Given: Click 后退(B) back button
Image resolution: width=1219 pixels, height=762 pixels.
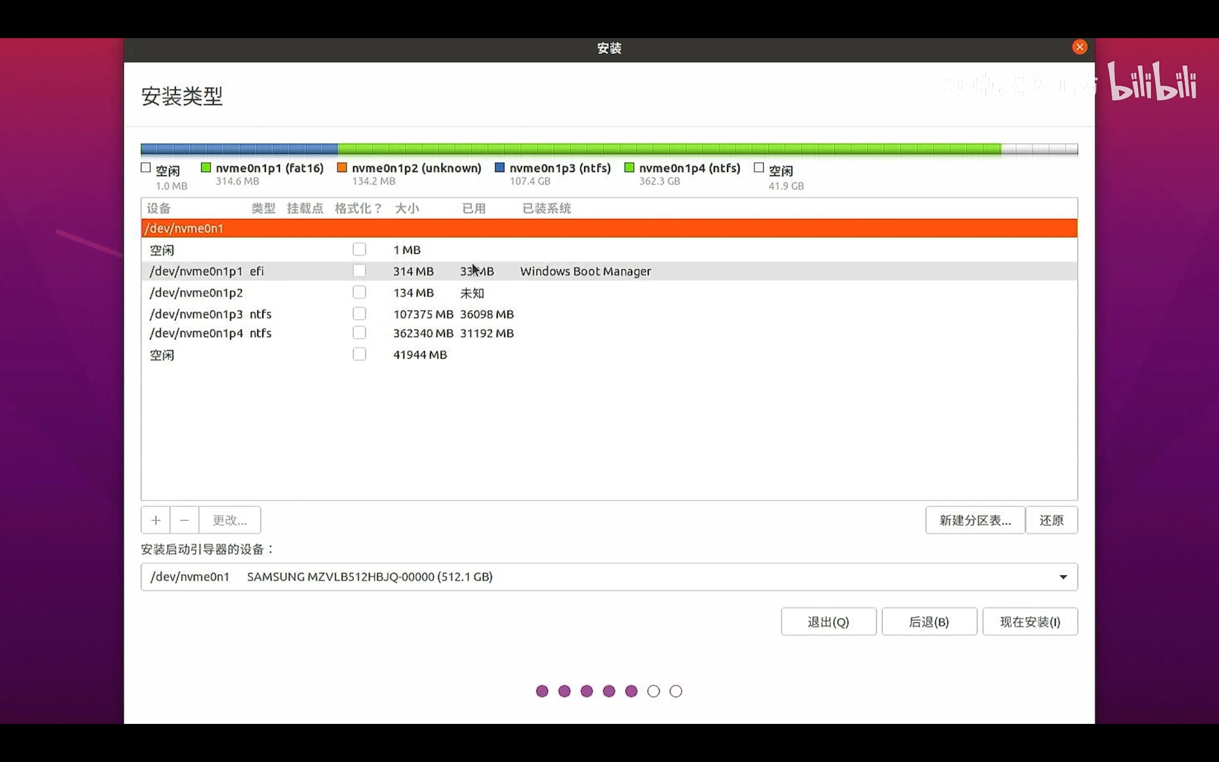Looking at the screenshot, I should pyautogui.click(x=929, y=622).
